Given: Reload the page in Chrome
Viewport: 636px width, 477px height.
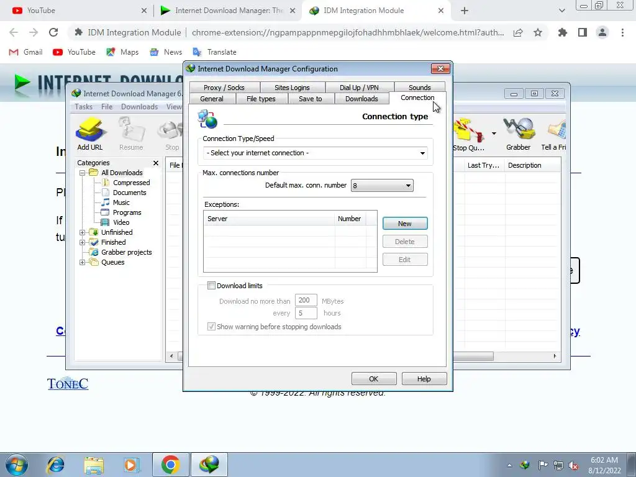Looking at the screenshot, I should click(53, 32).
